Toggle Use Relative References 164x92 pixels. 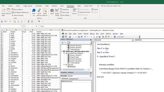coord(20,13)
